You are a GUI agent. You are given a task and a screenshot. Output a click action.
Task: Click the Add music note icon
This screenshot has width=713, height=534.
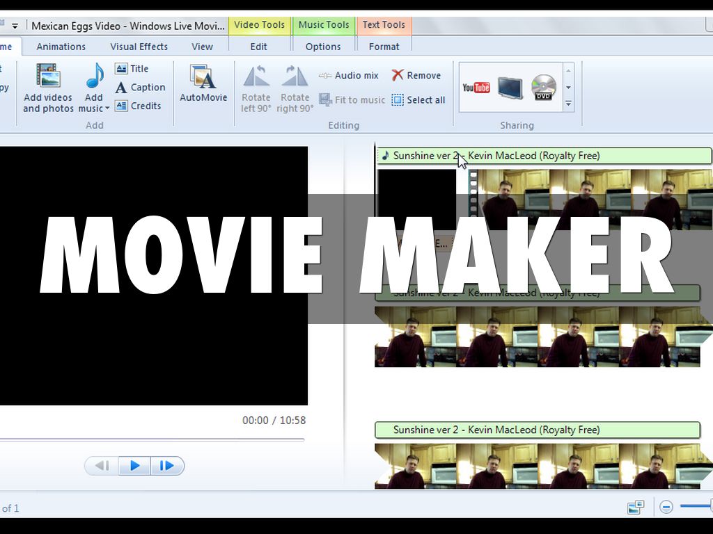tap(94, 76)
